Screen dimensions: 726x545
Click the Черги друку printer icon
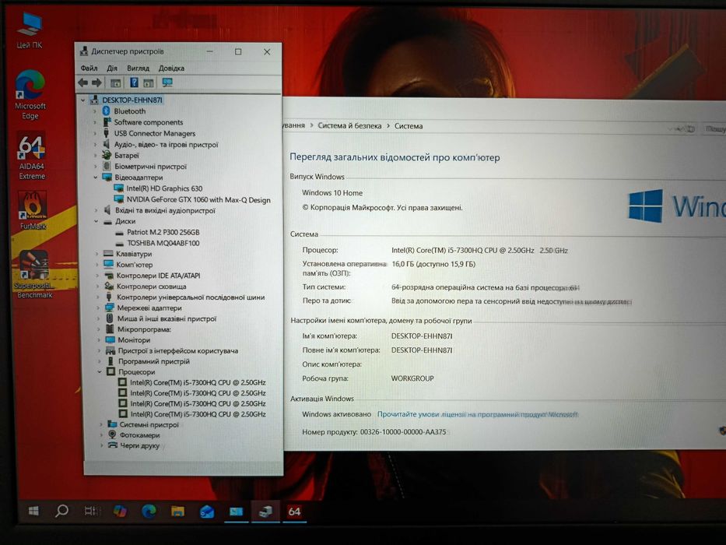coord(113,445)
